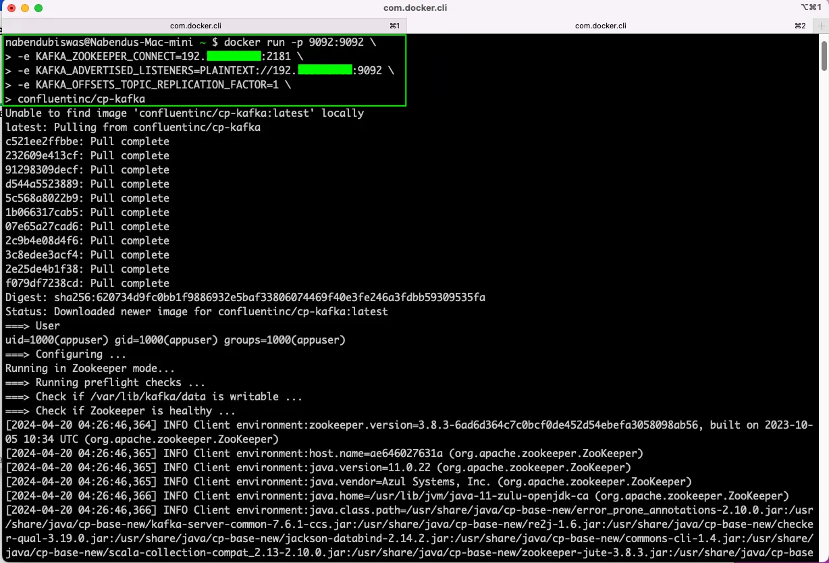The image size is (829, 563).
Task: Click the java.home log entry
Action: tap(397, 495)
